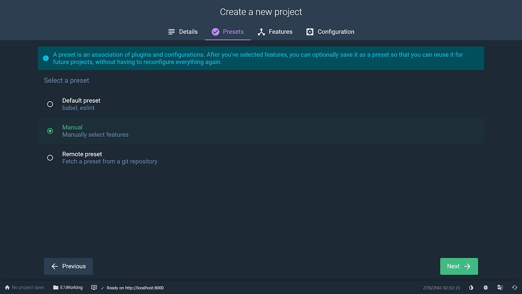Click the bug report icon
This screenshot has width=522, height=294.
point(485,287)
